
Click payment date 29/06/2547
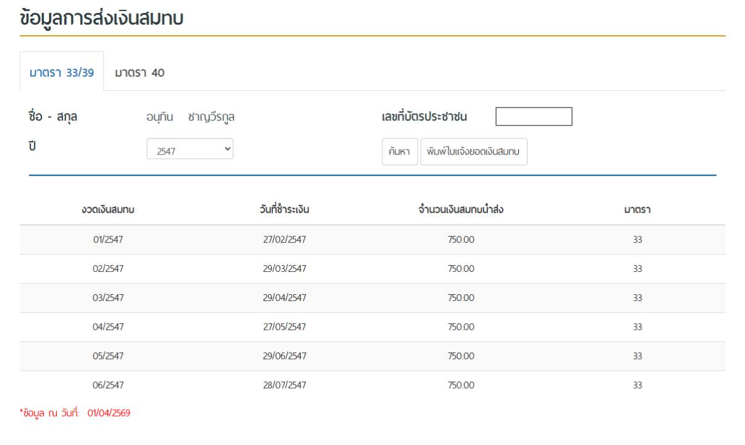[284, 356]
